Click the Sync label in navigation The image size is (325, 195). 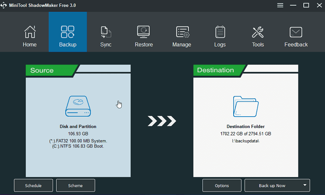coord(106,44)
